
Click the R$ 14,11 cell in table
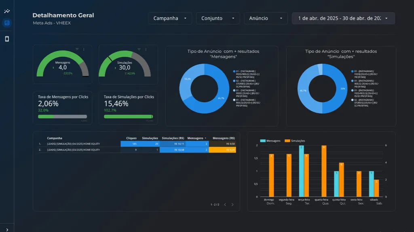click(173, 144)
